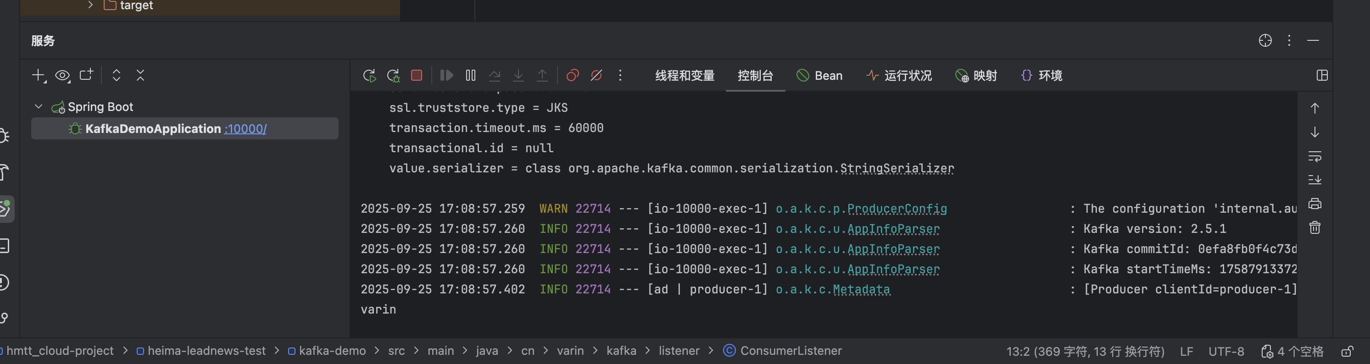Click the print console icon
This screenshot has height=364, width=1370.
1314,204
